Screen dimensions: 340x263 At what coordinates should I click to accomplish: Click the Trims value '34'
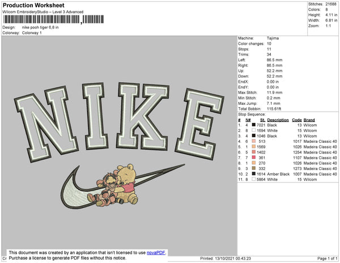[269, 54]
